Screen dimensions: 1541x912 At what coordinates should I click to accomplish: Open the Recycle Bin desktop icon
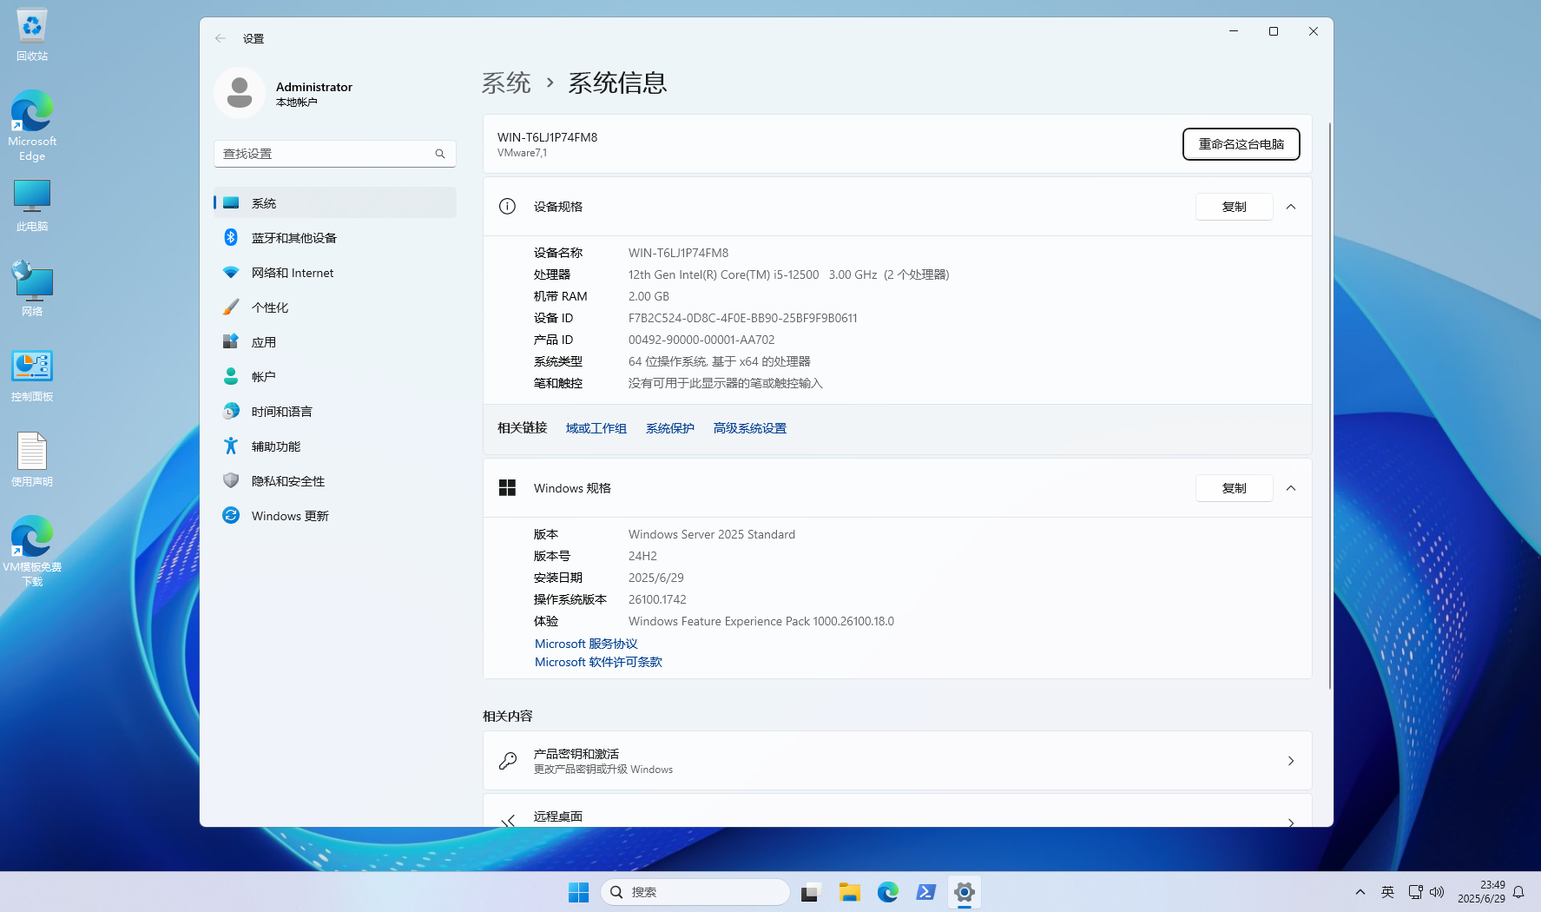click(x=32, y=35)
